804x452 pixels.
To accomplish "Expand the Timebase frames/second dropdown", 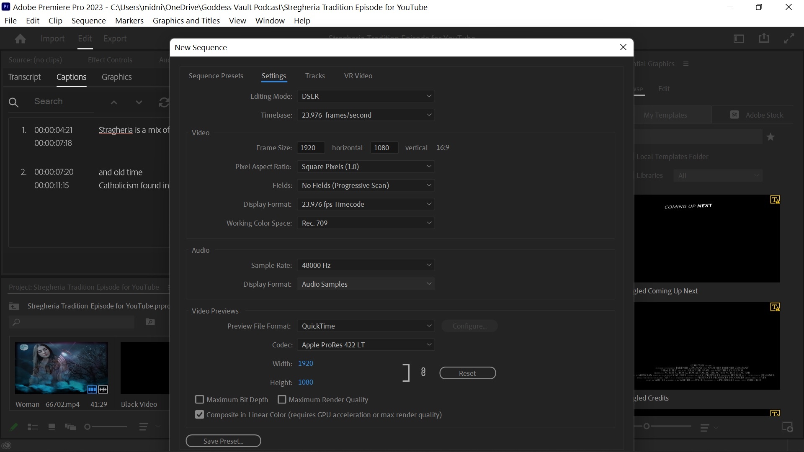I will tap(366, 115).
